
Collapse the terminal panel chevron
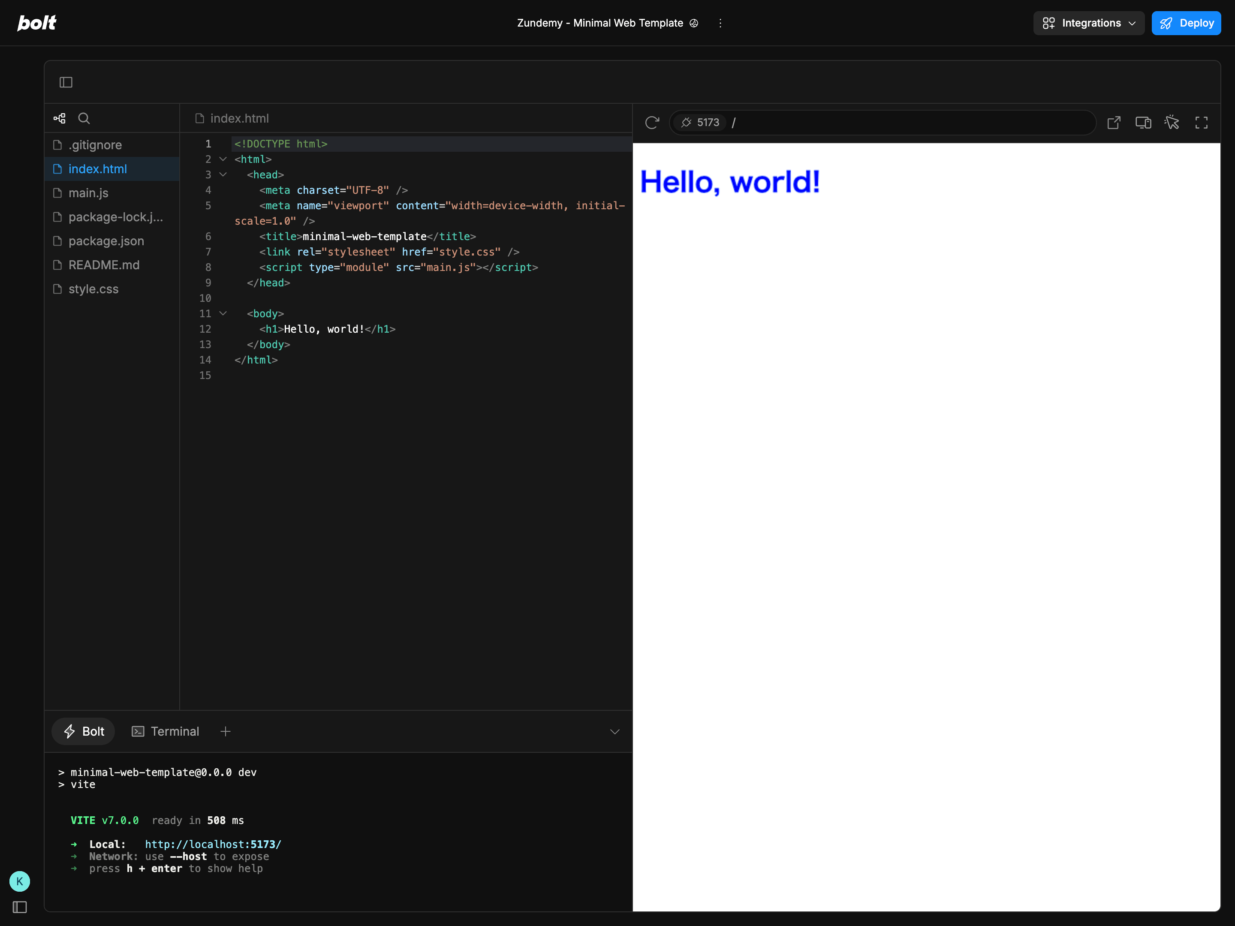(x=614, y=731)
